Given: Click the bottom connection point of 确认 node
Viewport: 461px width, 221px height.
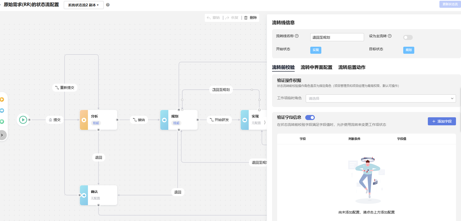Looking at the screenshot, I should point(98,205).
